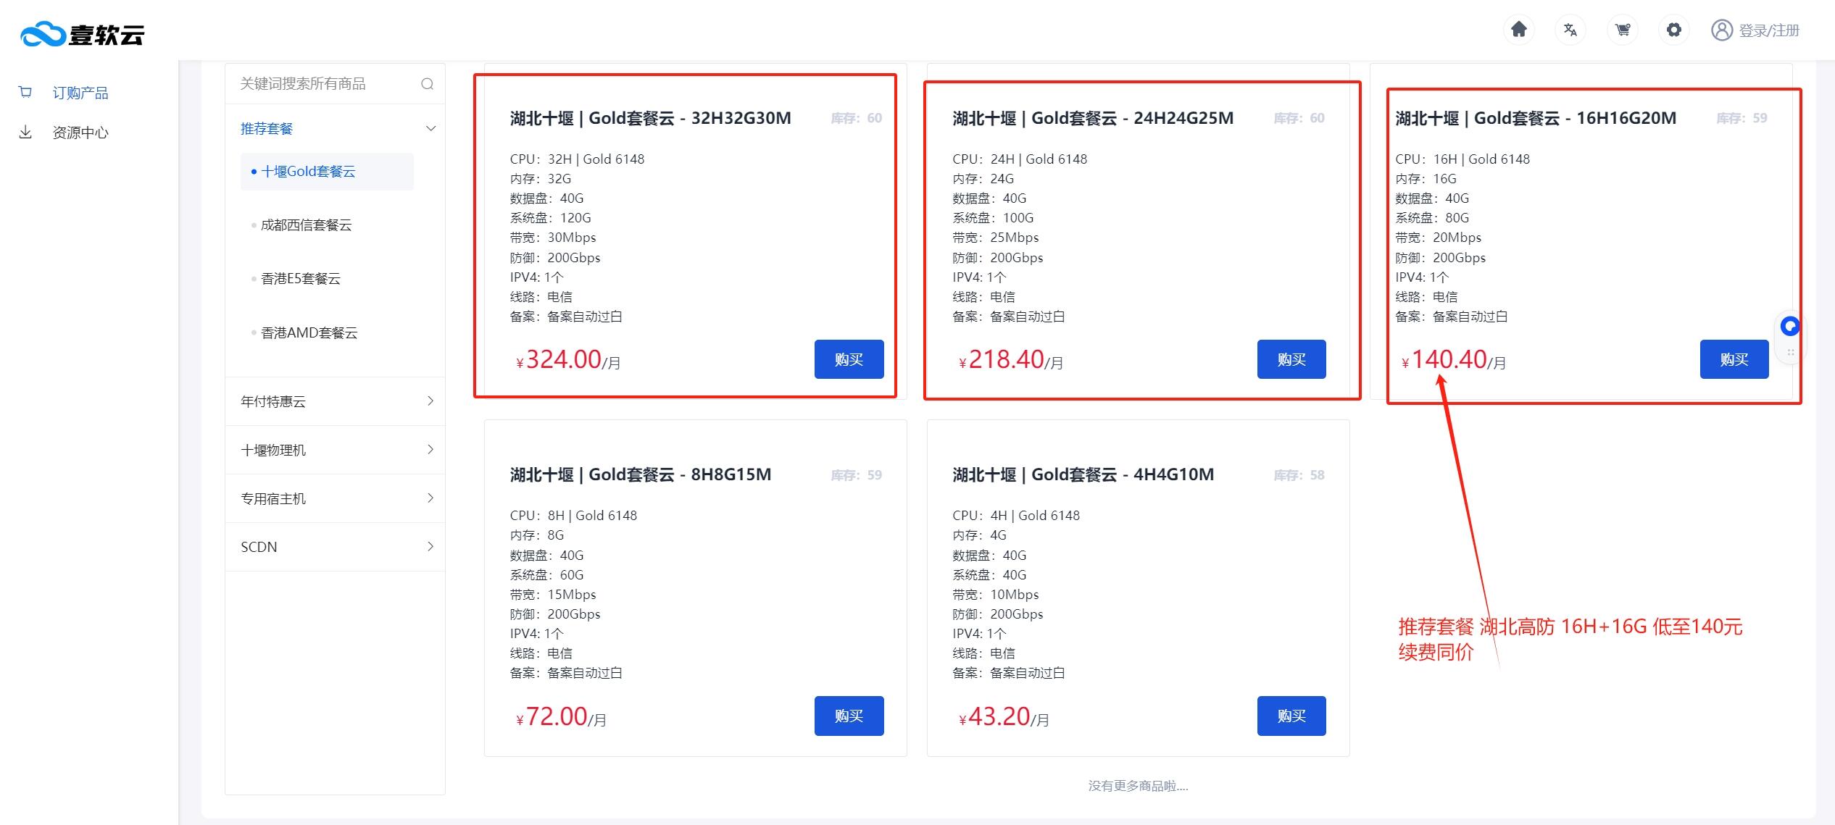
Task: Click the search magnifier icon
Action: [x=427, y=84]
